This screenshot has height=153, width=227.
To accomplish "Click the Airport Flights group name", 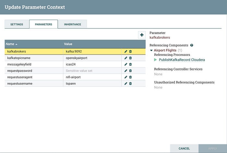I will [x=165, y=50].
